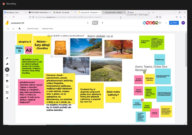Select the yellow 'Jaké máte kalhoty?' note
Image resolution: width=192 pixels, height=135 pixels.
tap(113, 95)
